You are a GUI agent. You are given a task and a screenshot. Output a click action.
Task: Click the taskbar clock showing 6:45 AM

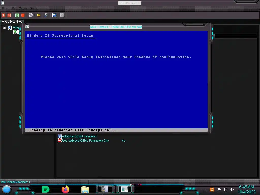(x=247, y=189)
